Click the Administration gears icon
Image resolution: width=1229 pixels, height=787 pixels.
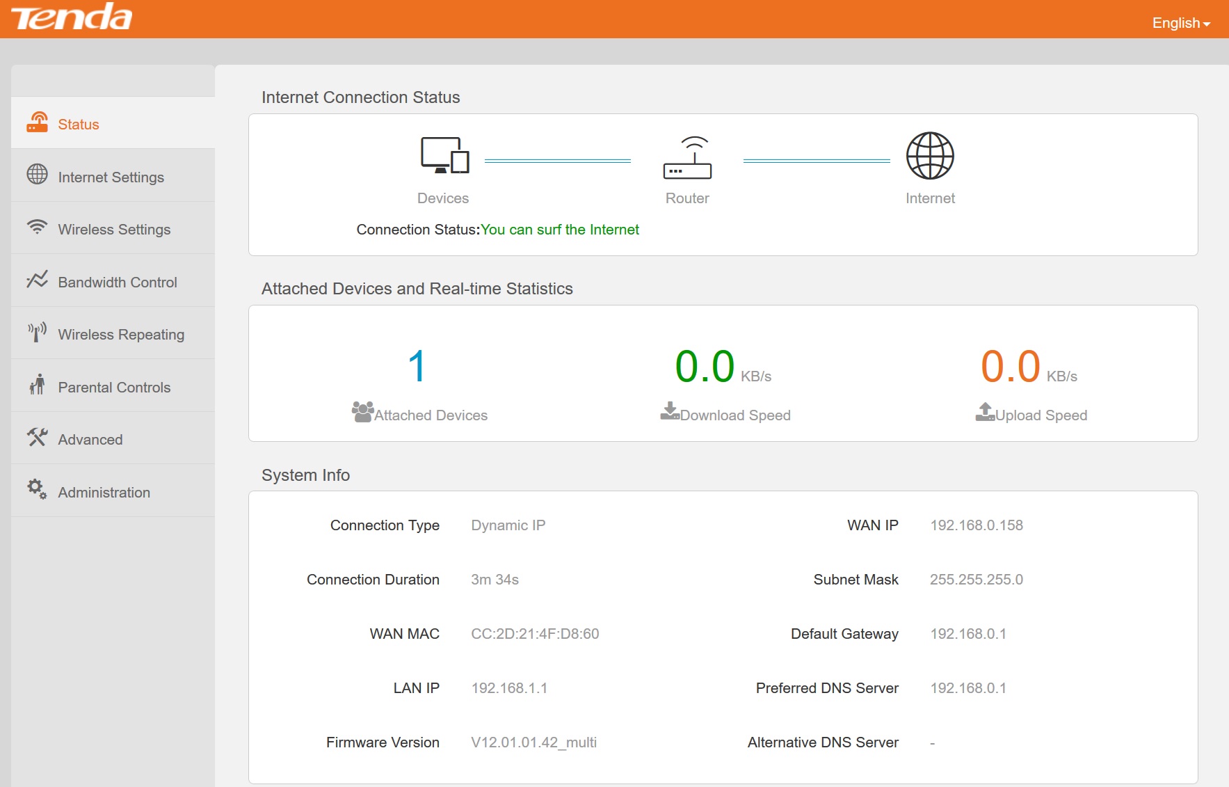(37, 489)
